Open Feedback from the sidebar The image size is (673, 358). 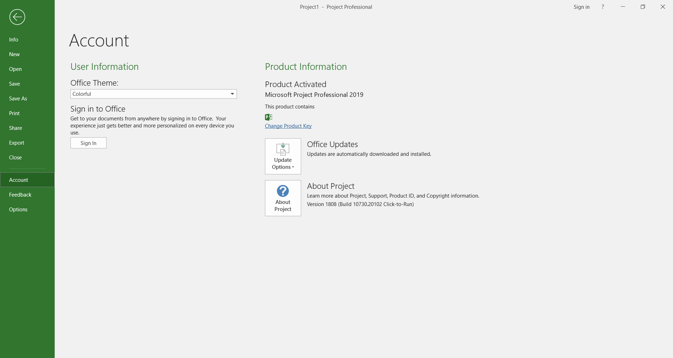pyautogui.click(x=27, y=195)
